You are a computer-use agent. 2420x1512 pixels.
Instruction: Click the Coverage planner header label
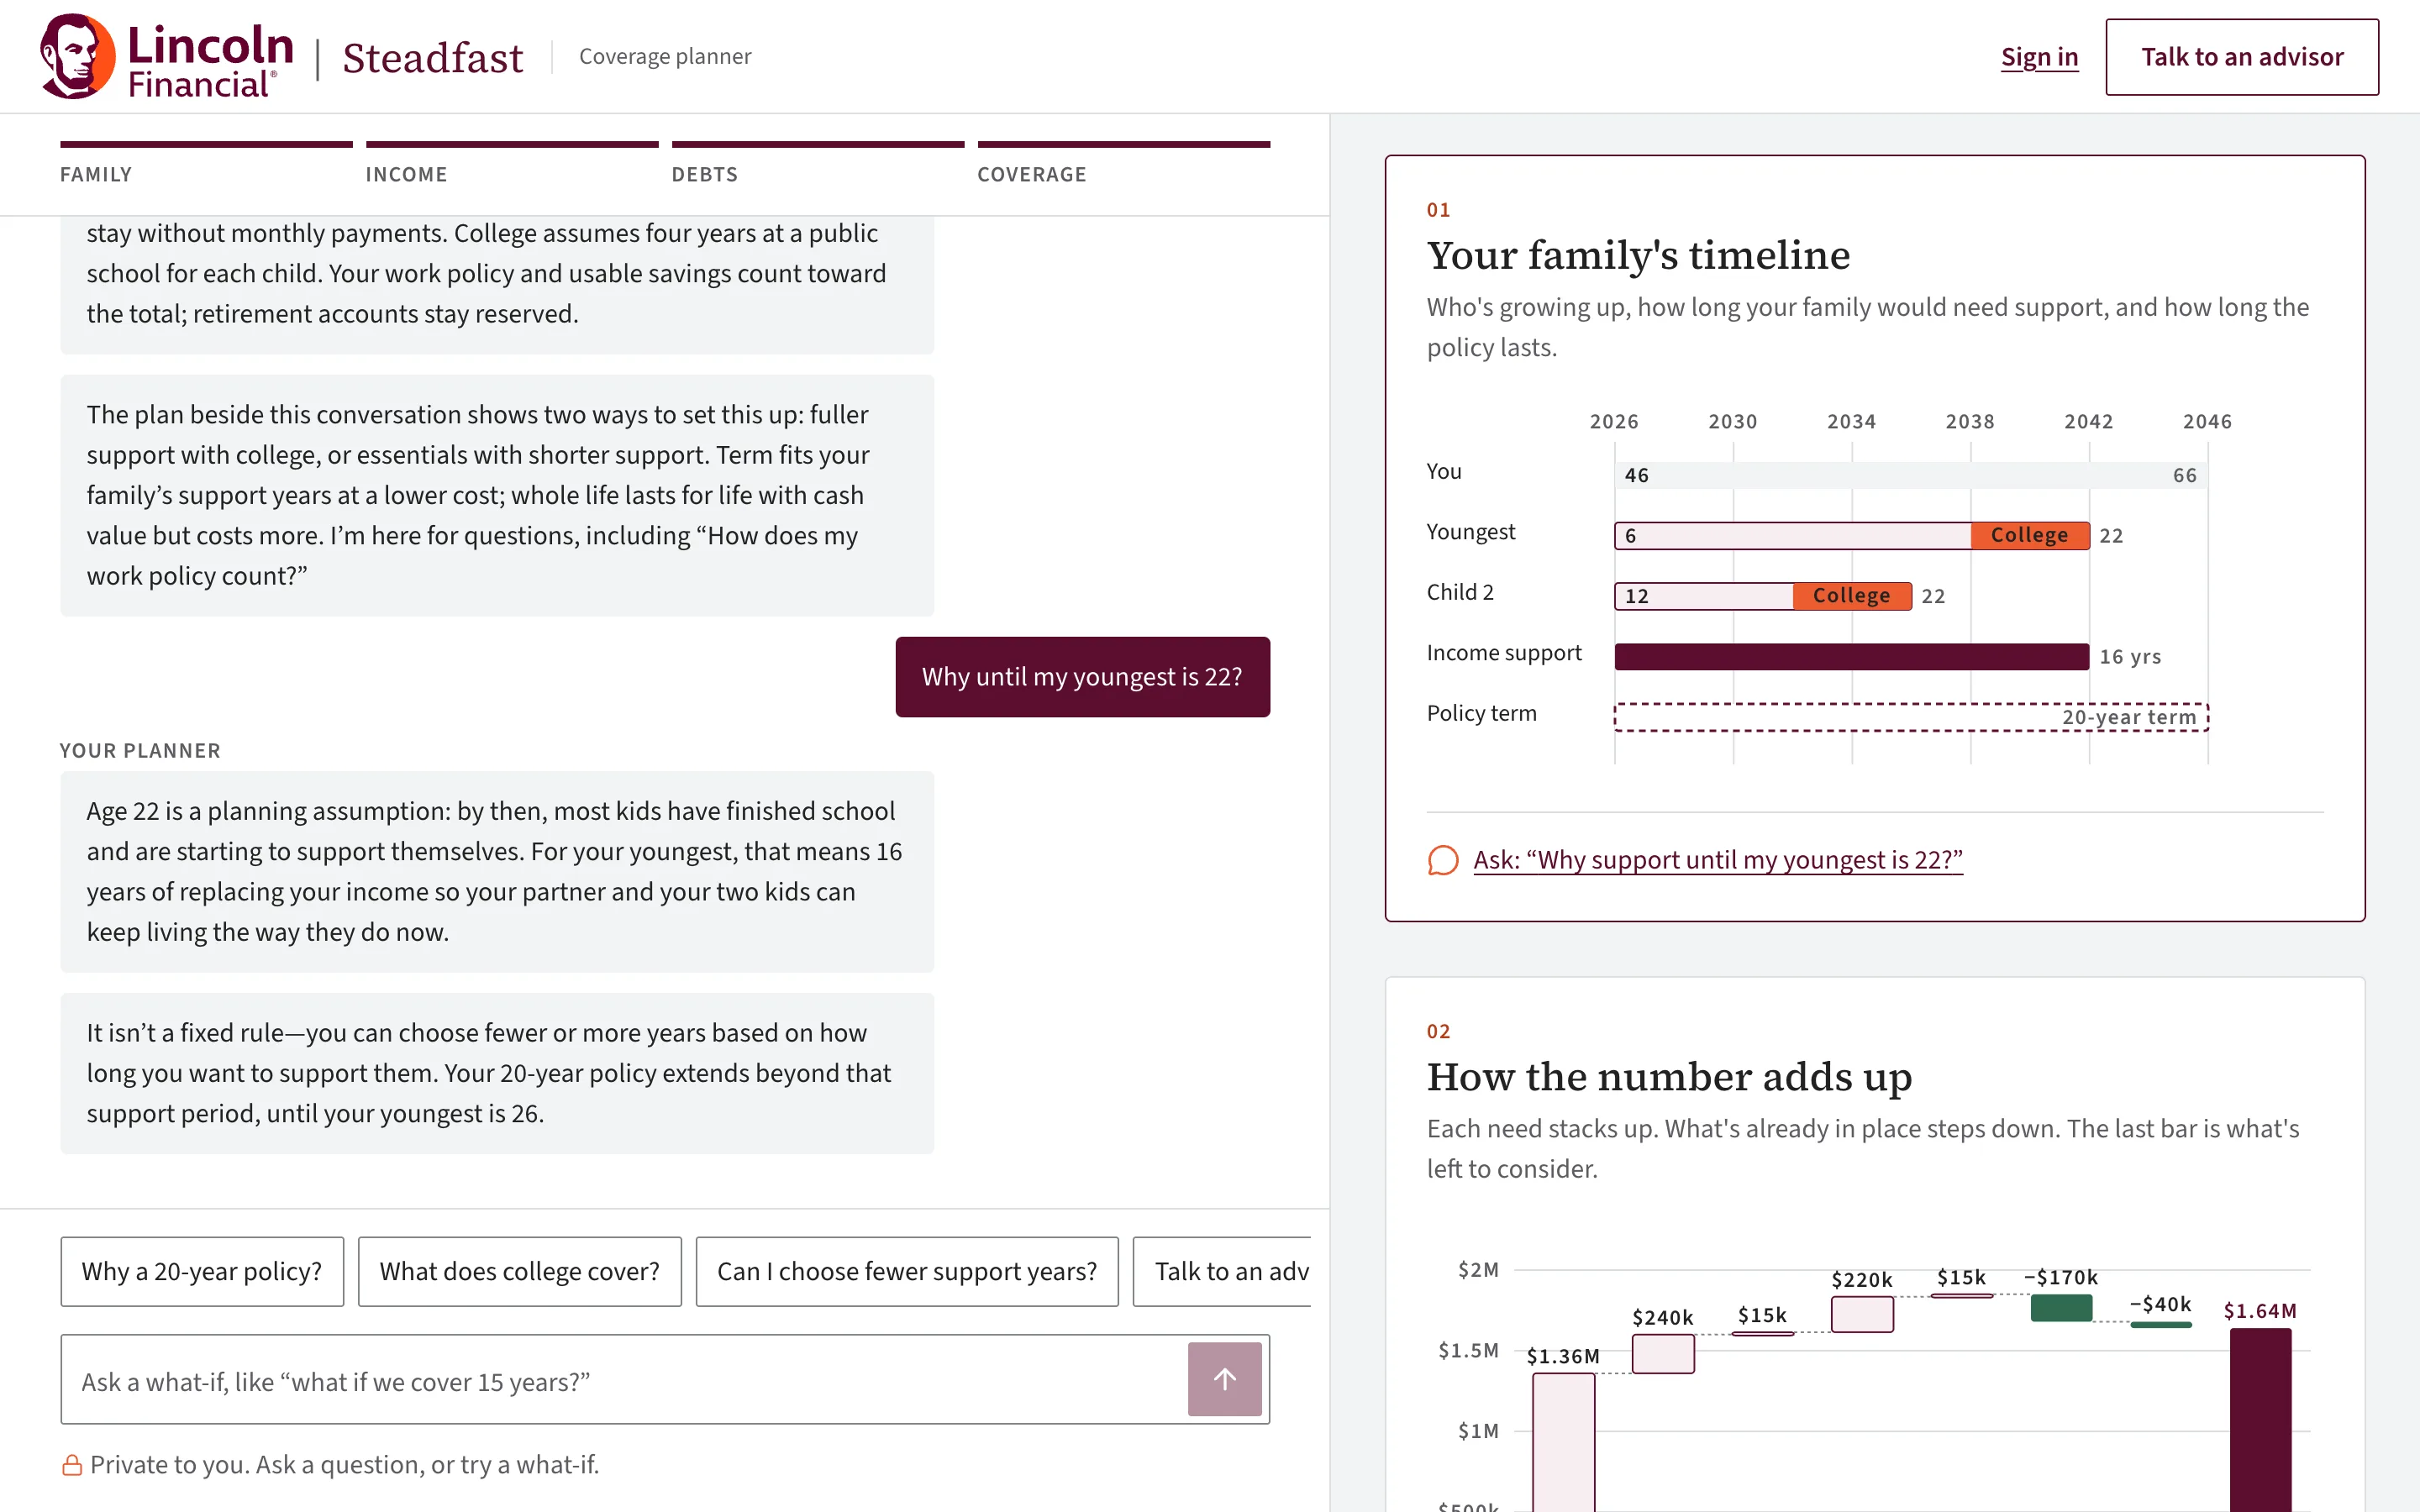(665, 57)
